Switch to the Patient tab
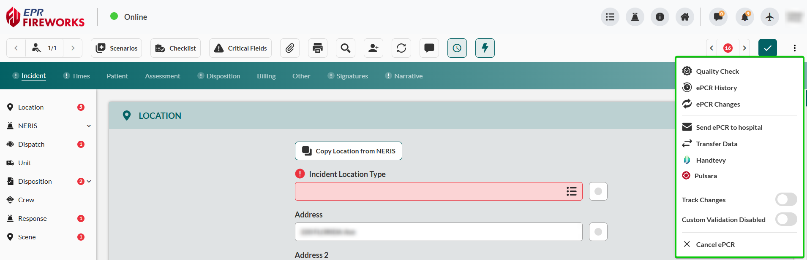 click(x=117, y=76)
